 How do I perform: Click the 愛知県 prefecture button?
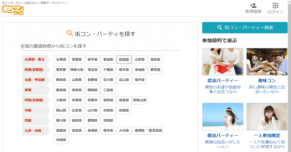[x=61, y=90]
